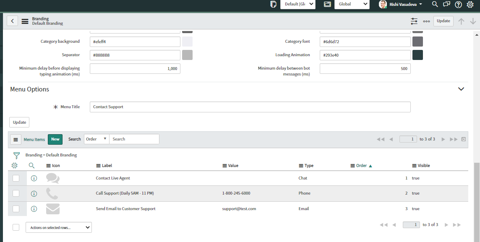This screenshot has height=242, width=480.
Task: Open the Icon column menu
Action: click(x=48, y=166)
